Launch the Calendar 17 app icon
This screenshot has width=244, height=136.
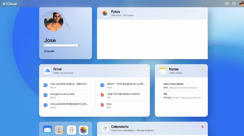tap(71, 130)
